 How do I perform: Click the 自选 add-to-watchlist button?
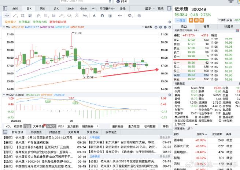pyautogui.click(x=180, y=20)
